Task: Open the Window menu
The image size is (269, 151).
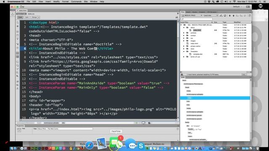Action: (94, 2)
